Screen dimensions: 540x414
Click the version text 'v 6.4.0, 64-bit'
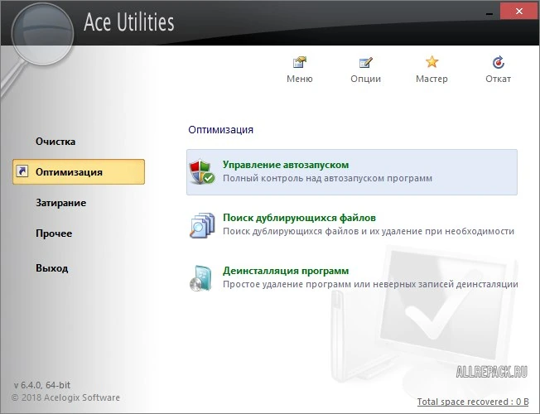pyautogui.click(x=42, y=385)
